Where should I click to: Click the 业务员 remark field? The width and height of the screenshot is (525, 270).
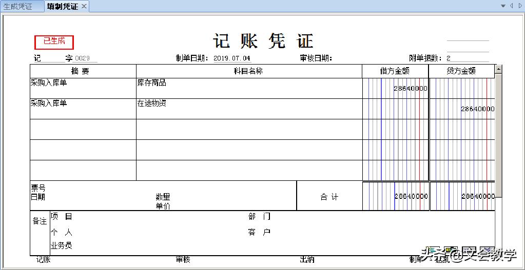coord(61,246)
